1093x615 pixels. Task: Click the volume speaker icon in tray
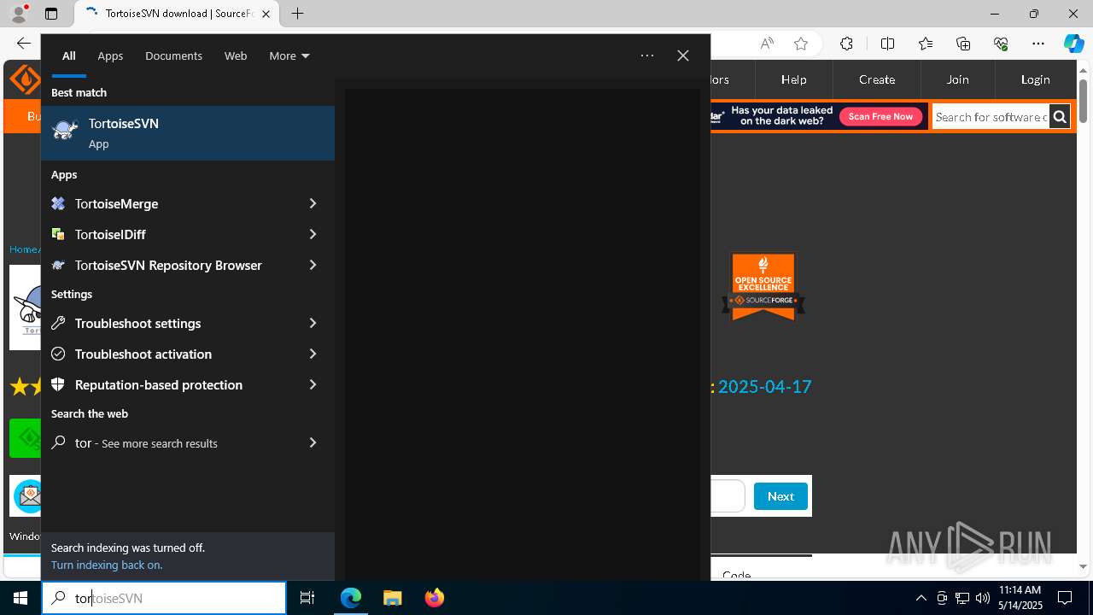tap(983, 598)
